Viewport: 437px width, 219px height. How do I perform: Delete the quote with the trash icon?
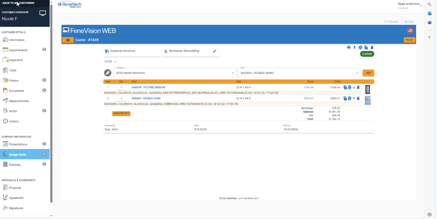click(x=372, y=47)
